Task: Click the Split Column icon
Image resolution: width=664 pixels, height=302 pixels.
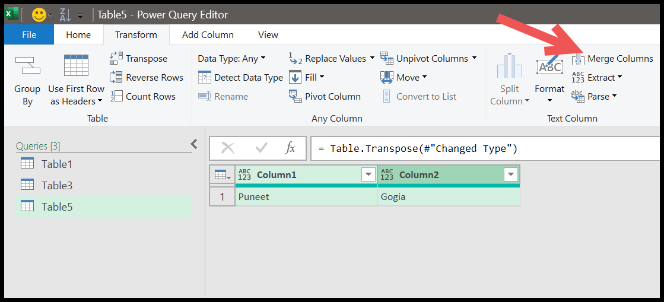Action: [510, 66]
